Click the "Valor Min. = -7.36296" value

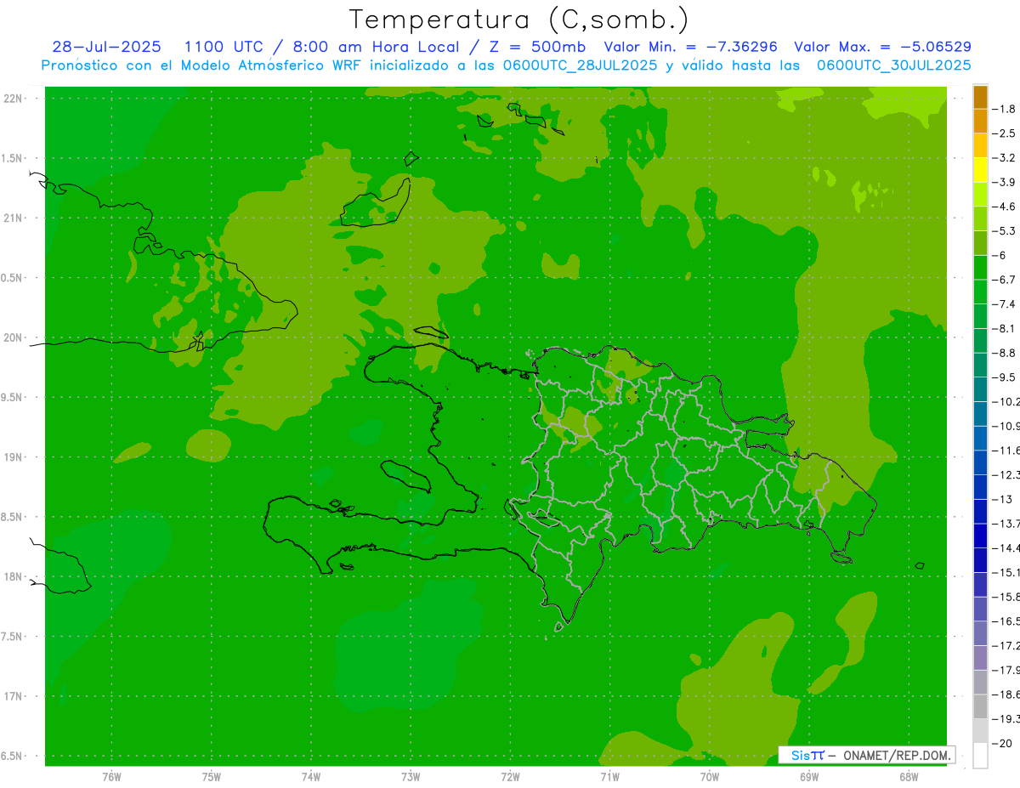[x=690, y=47]
